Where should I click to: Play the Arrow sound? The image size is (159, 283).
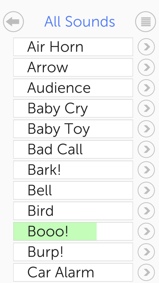pos(73,67)
